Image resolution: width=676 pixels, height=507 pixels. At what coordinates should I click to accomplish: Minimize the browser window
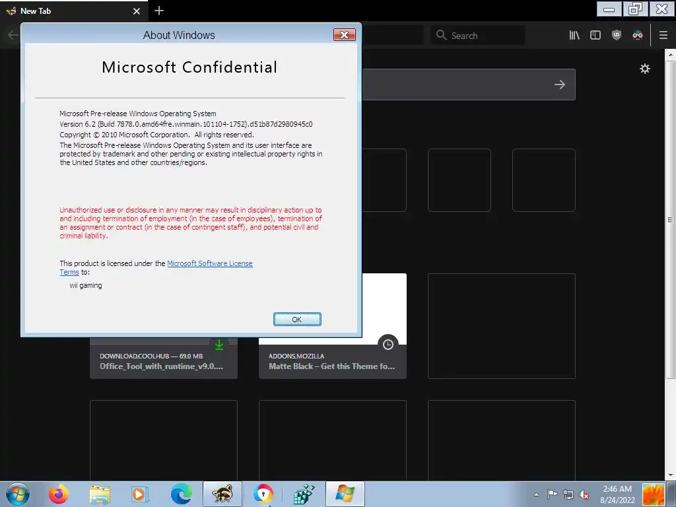click(x=609, y=9)
